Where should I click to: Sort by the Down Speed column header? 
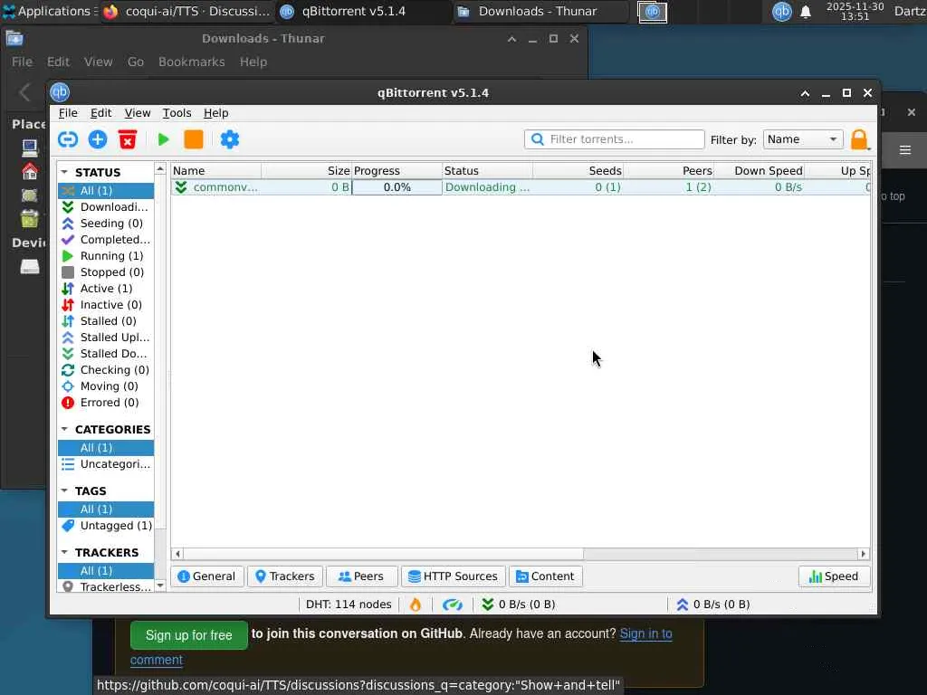(760, 171)
